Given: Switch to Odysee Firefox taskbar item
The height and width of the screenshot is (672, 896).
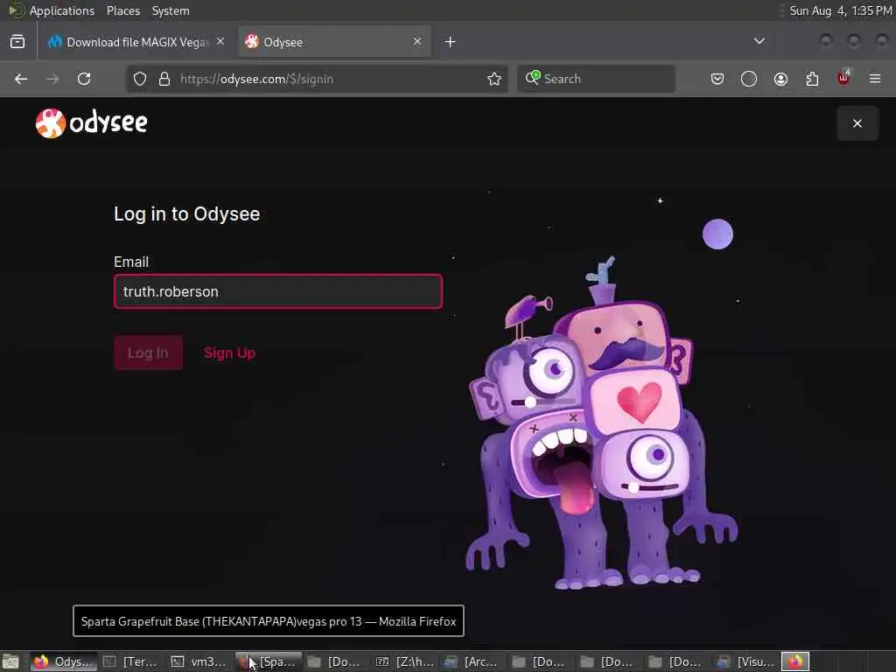Looking at the screenshot, I should (63, 661).
